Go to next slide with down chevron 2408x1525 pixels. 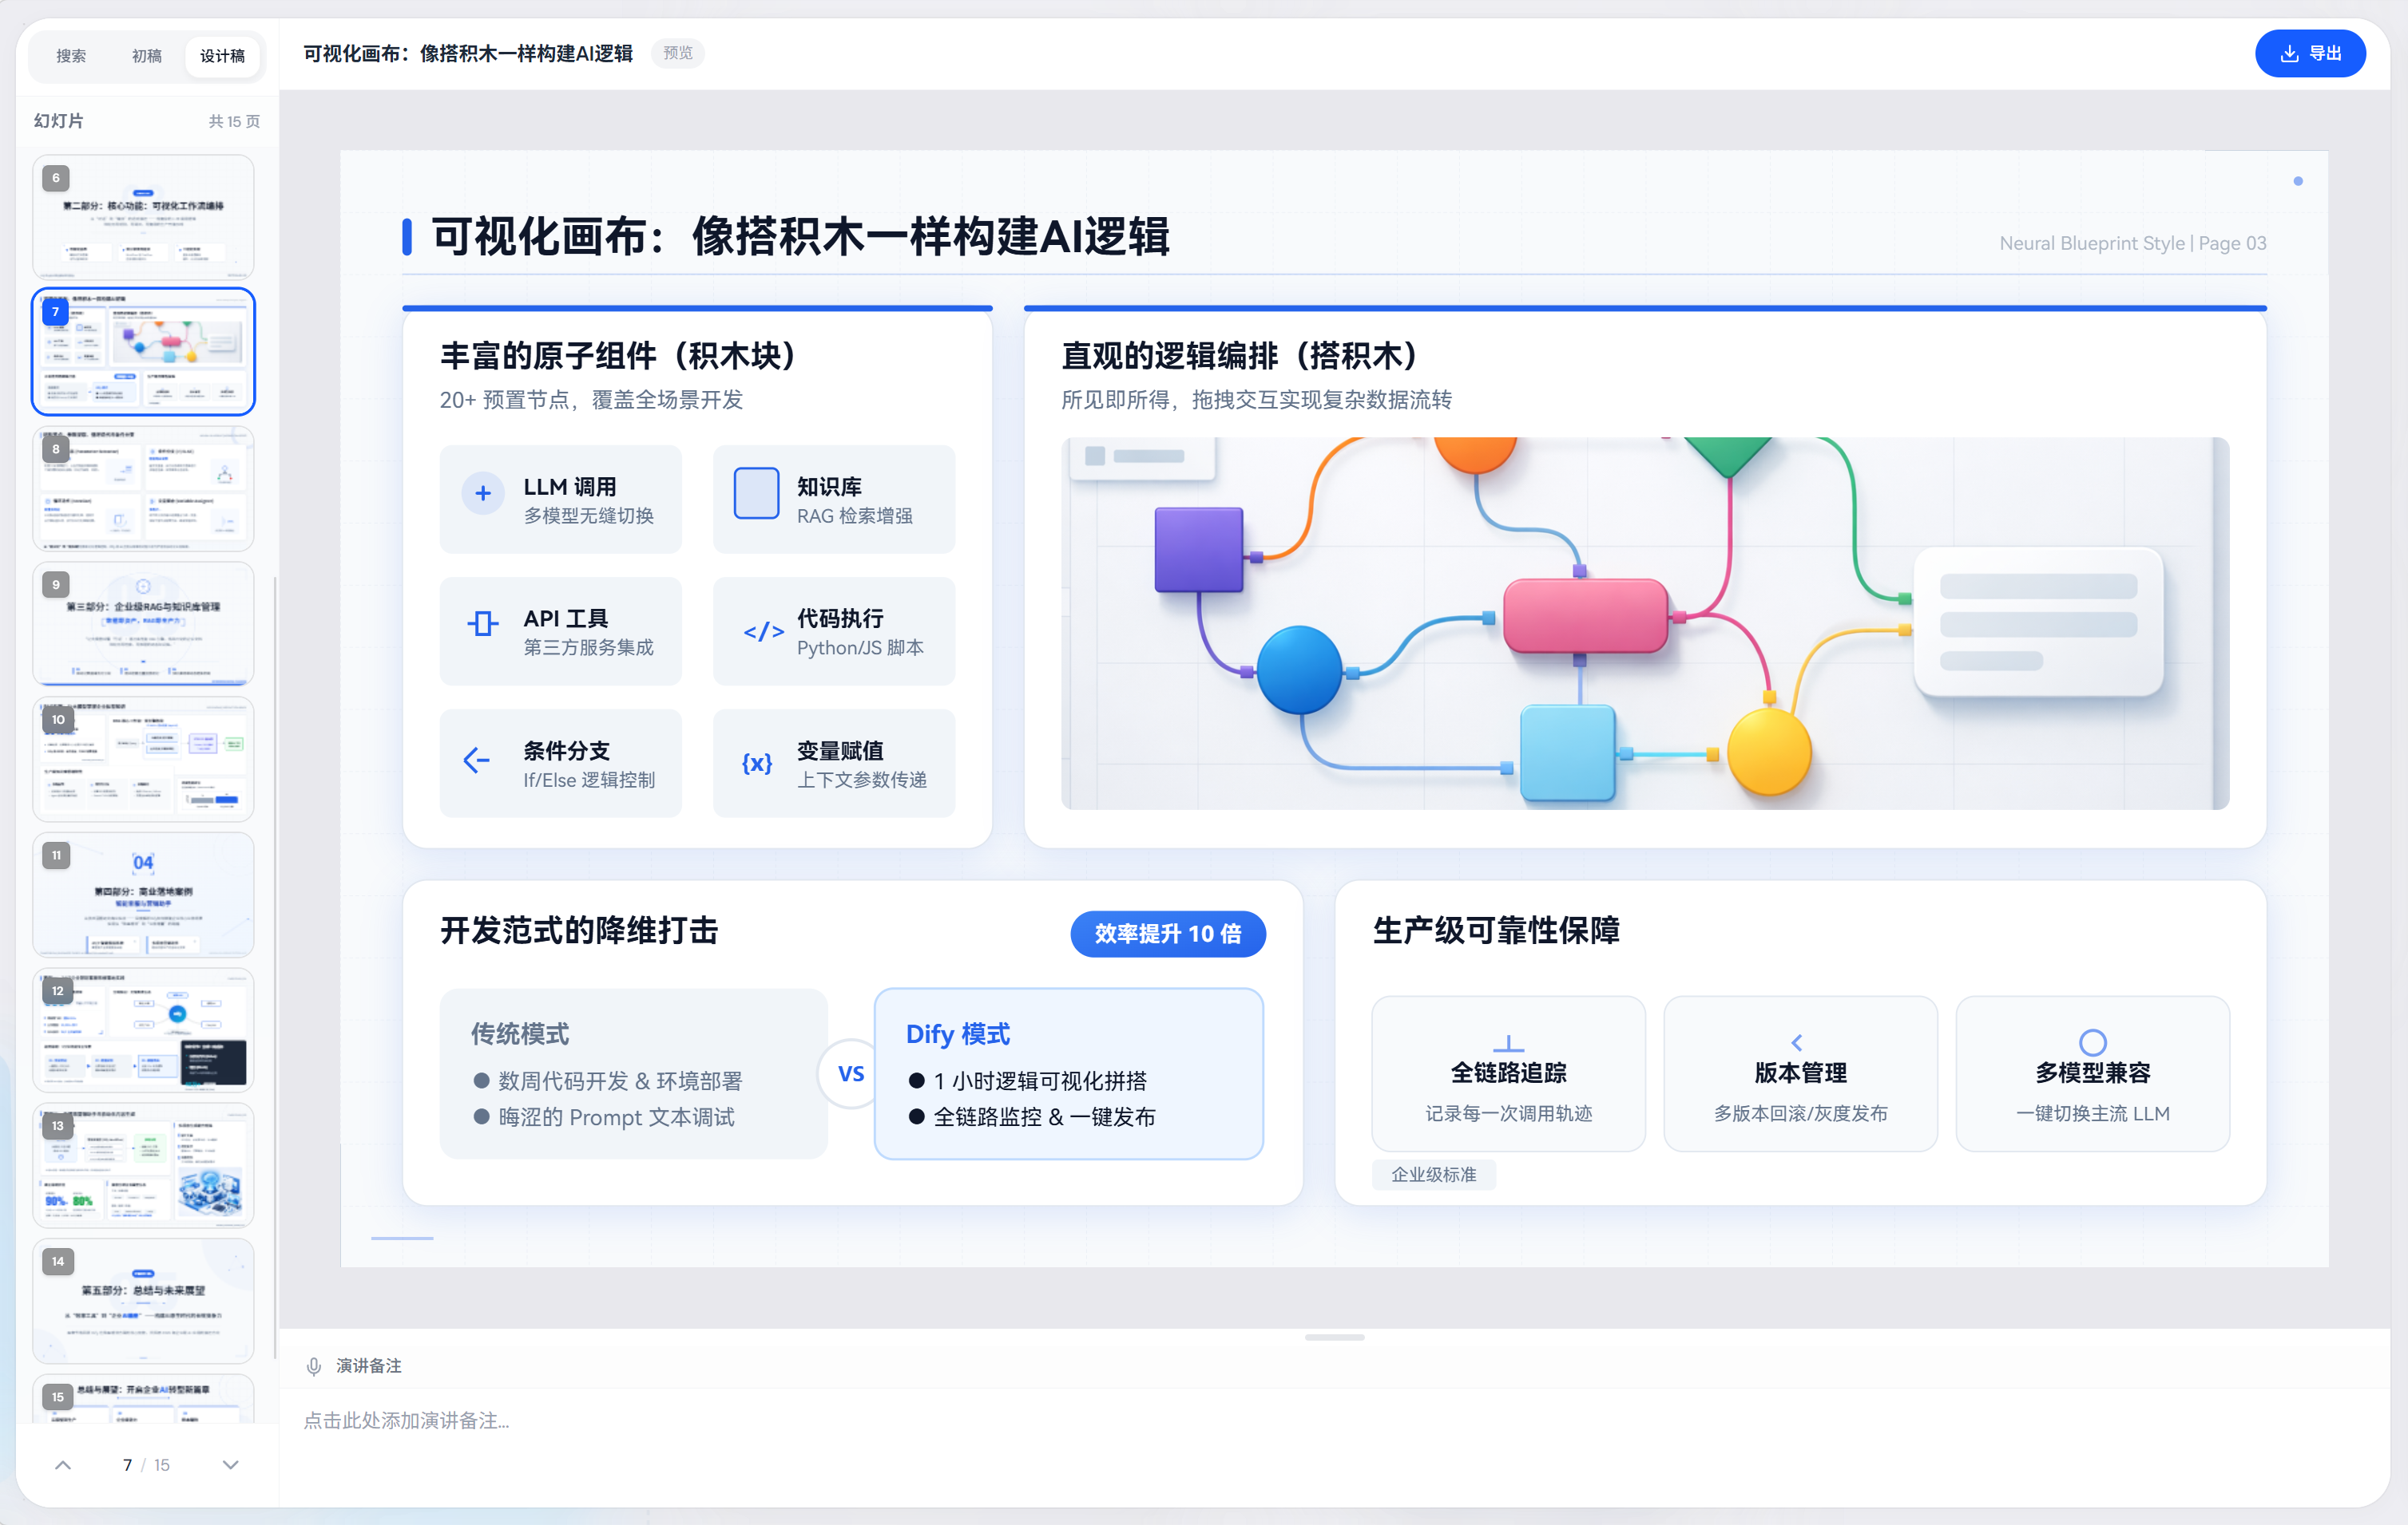(231, 1465)
